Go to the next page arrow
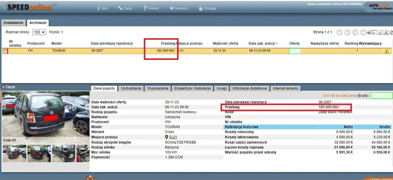This screenshot has height=180, width=393. click(355, 32)
